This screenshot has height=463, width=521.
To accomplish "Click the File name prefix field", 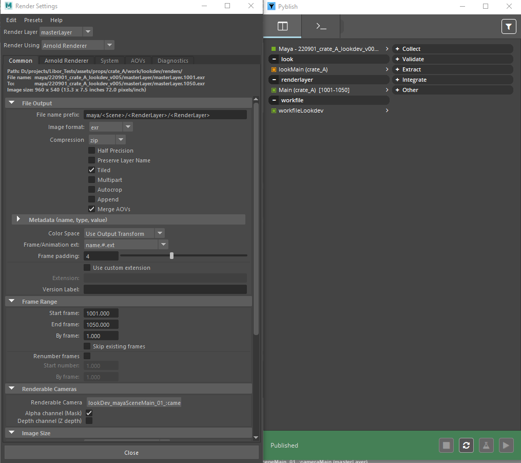I will [x=165, y=115].
